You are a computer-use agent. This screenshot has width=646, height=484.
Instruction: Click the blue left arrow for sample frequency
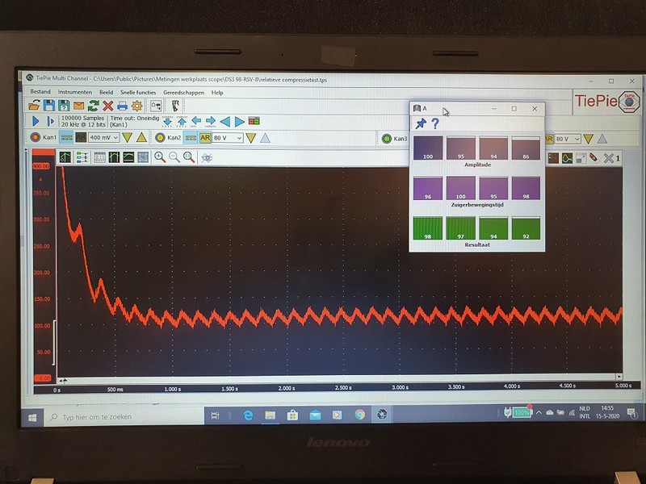[x=196, y=121]
